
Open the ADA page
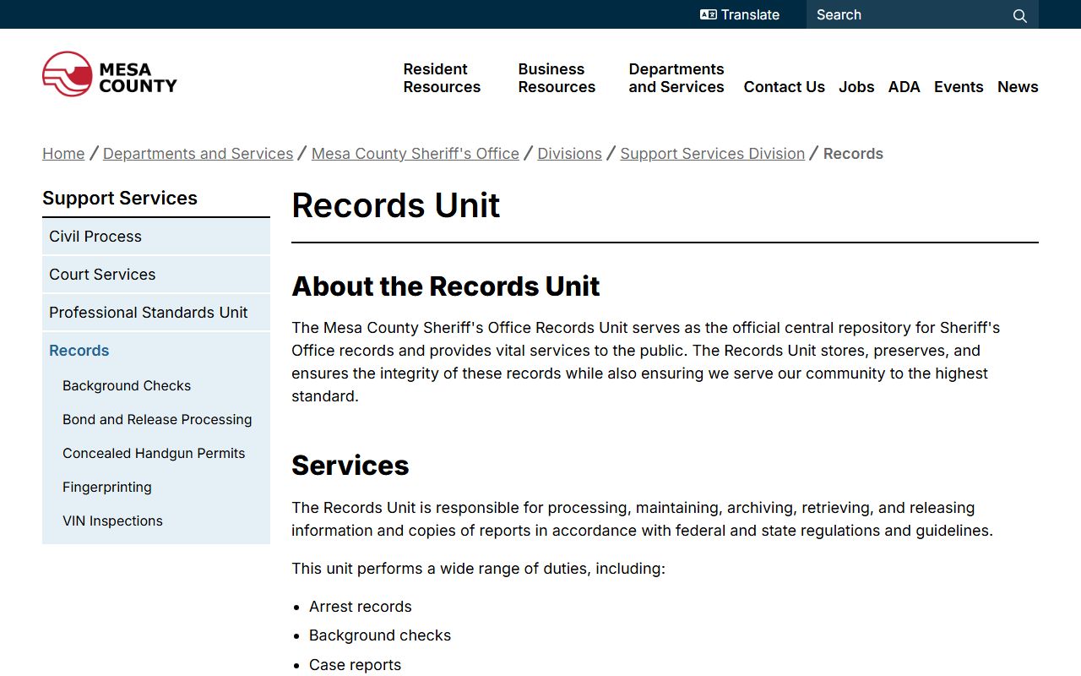pyautogui.click(x=904, y=87)
